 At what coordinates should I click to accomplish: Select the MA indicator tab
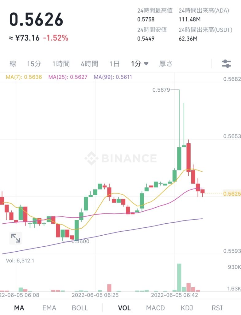pyautogui.click(x=19, y=308)
